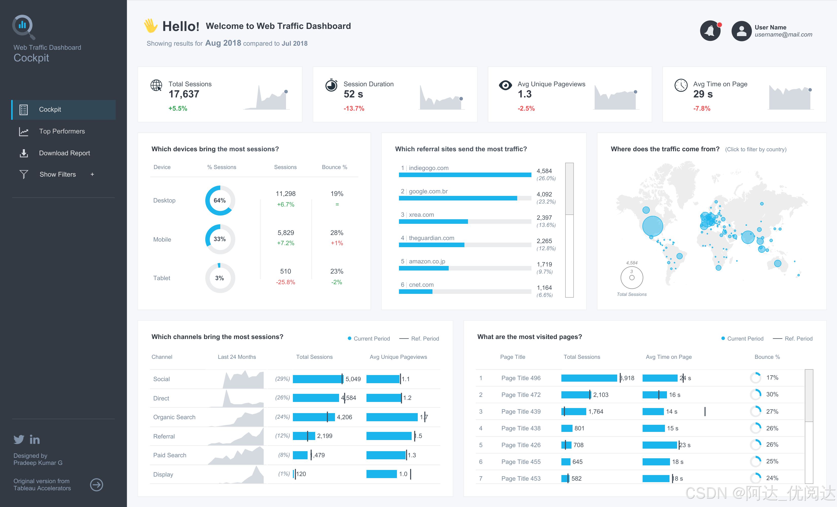Image resolution: width=837 pixels, height=507 pixels.
Task: Click the funnel filter icon
Action: click(x=23, y=174)
